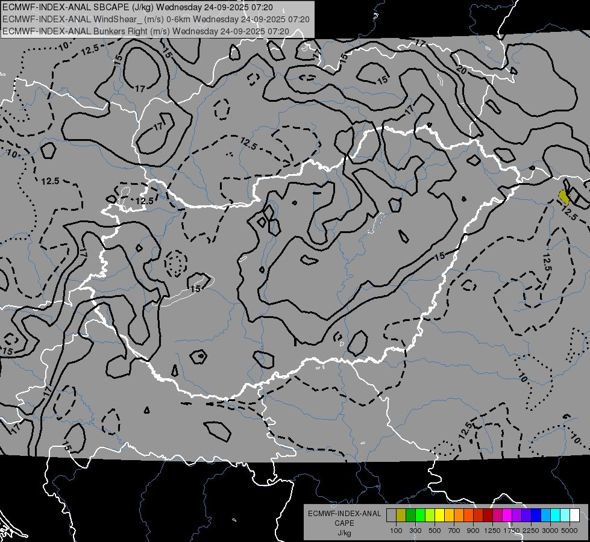
Task: Select the deep pink legend swatch
Action: [x=498, y=515]
